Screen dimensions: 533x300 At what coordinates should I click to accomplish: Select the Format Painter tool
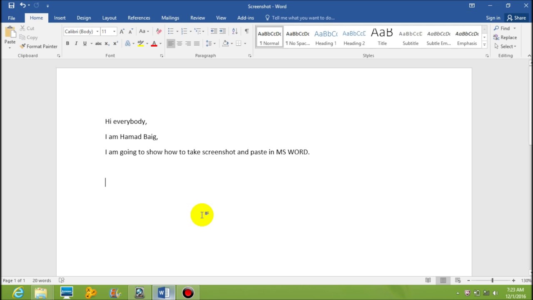click(x=38, y=46)
